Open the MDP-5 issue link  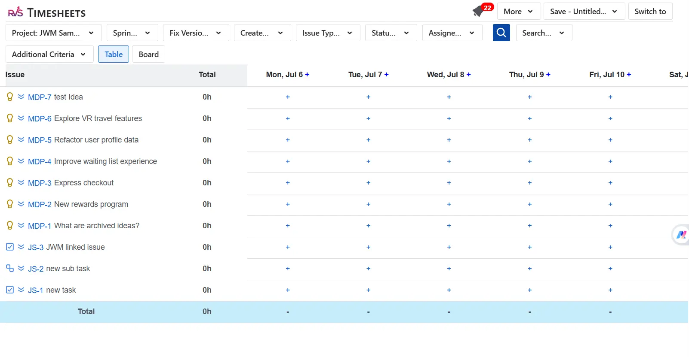click(40, 140)
